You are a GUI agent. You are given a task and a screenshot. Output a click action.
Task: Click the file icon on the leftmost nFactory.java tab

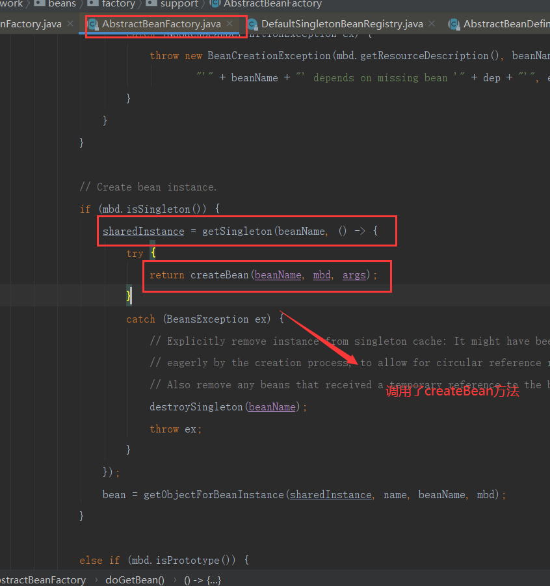coord(2,23)
